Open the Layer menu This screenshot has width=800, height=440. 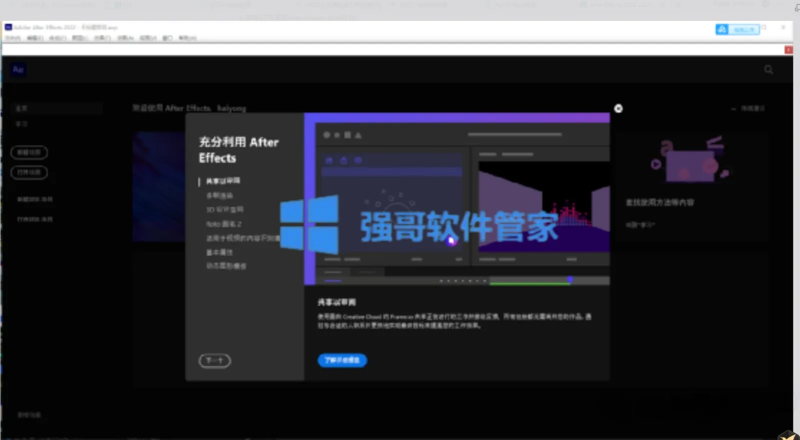(x=79, y=38)
